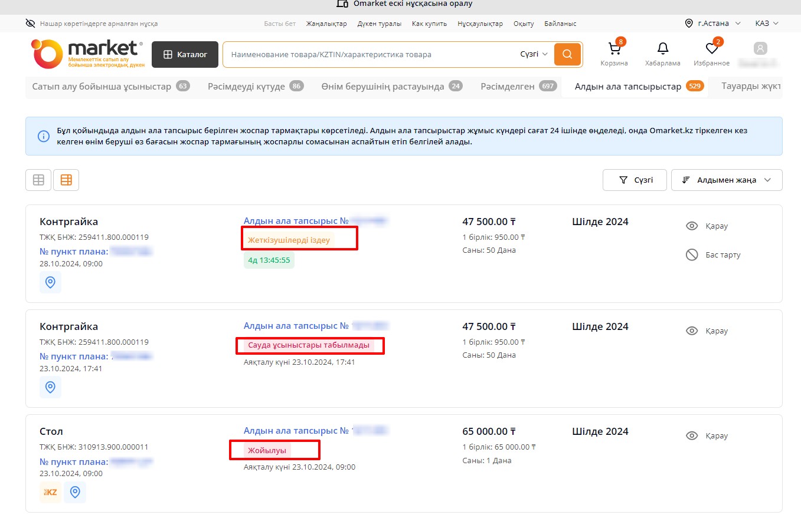Click the user profile avatar icon
Viewport: 801px width, 515px height.
pos(760,49)
